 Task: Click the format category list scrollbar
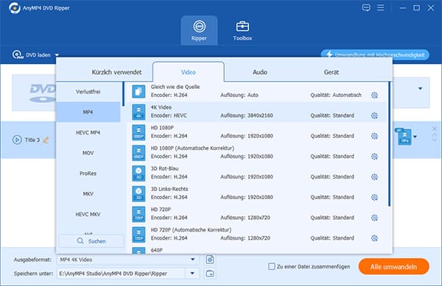pos(123,94)
